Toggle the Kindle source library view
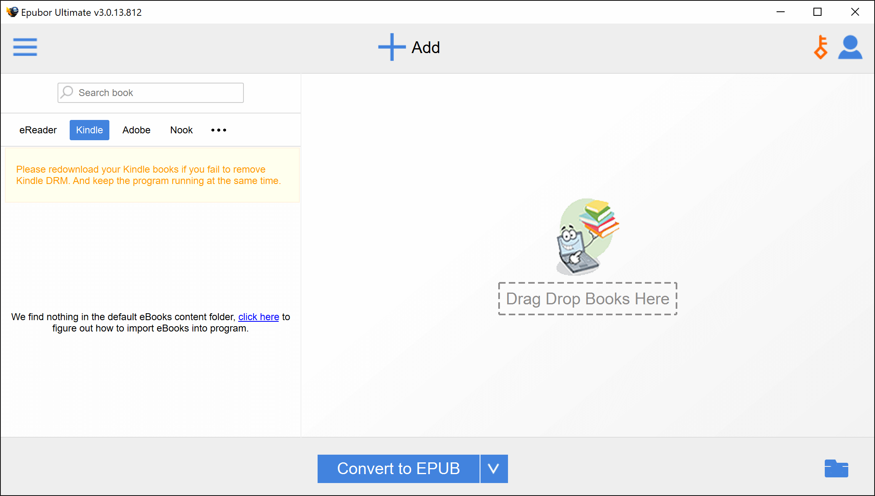Image resolution: width=875 pixels, height=496 pixels. (89, 130)
